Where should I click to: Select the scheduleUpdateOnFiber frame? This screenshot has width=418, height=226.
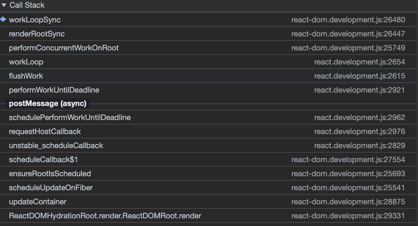click(x=50, y=187)
